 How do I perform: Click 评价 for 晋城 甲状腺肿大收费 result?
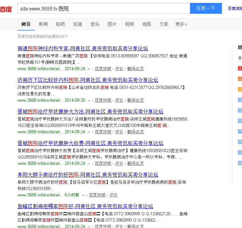119,163
